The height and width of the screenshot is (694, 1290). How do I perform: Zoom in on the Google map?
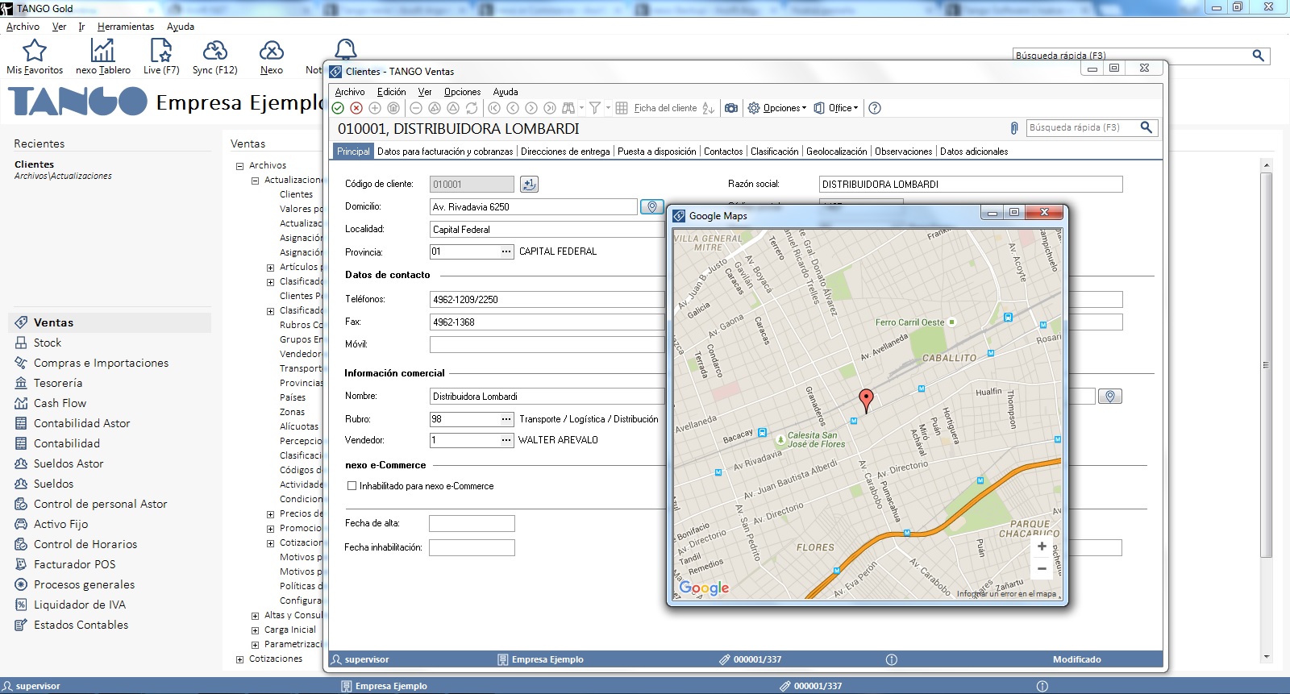[x=1042, y=546]
